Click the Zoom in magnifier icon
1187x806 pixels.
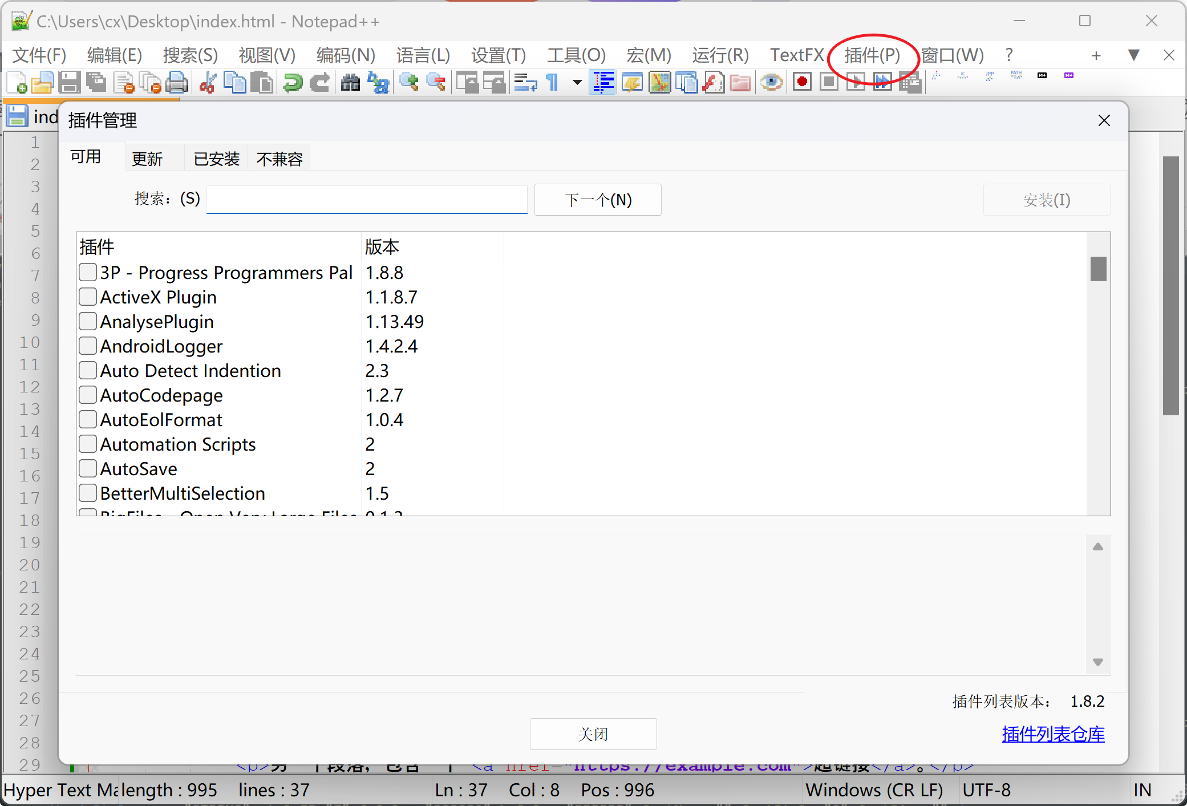click(x=408, y=83)
